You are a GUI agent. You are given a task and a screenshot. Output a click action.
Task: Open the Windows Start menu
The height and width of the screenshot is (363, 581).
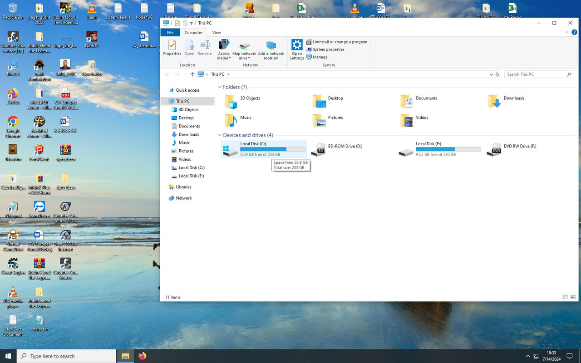pyautogui.click(x=8, y=356)
